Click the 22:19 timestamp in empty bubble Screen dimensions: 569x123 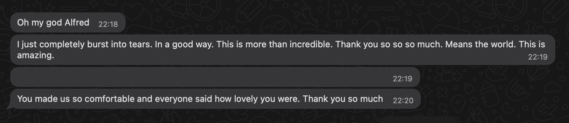(402, 79)
